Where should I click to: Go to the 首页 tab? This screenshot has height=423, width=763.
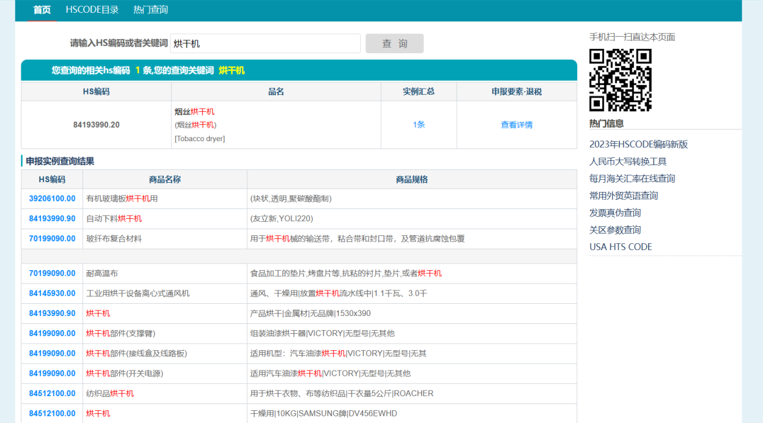click(x=42, y=10)
